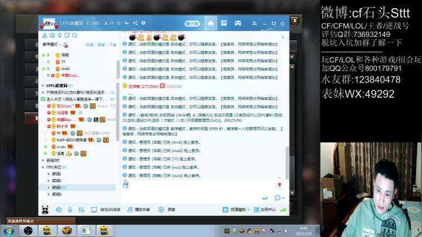Image resolution: width=422 pixels, height=237 pixels.
Task: Click sender name 刘浩南 (2772941)
Action: coord(143,86)
